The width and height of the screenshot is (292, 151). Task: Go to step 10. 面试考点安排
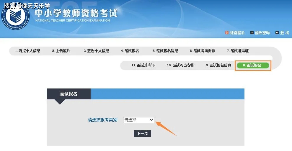pos(180,65)
